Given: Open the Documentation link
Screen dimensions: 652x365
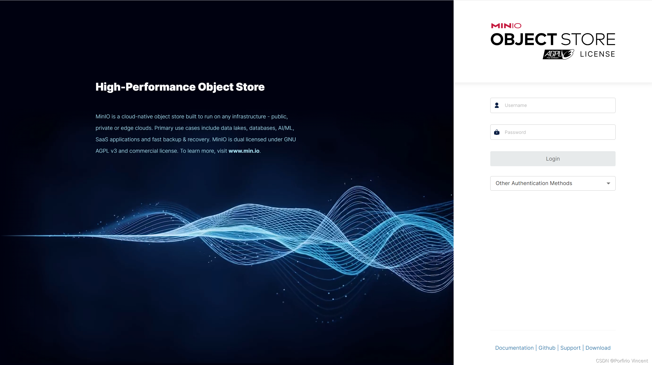Looking at the screenshot, I should coord(514,348).
